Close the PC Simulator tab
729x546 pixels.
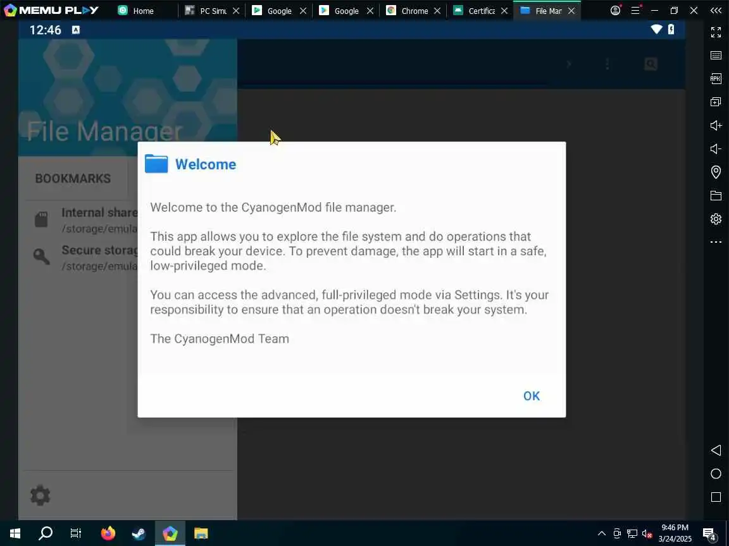[x=236, y=11]
